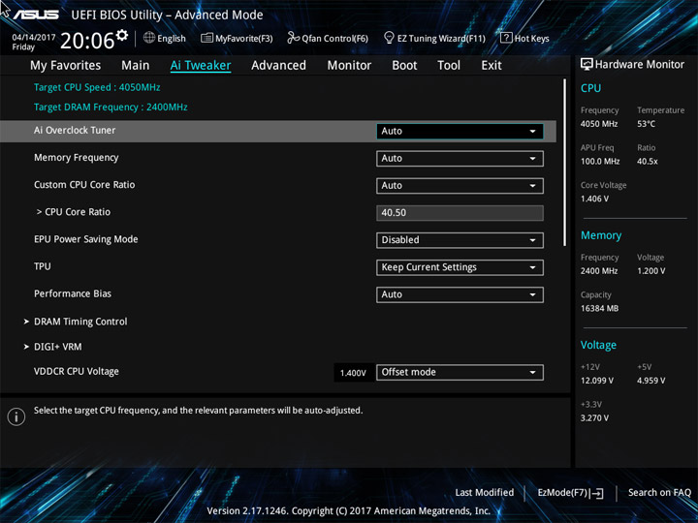Click the Last Modified button
Screen dimensions: 698x523
pos(485,492)
